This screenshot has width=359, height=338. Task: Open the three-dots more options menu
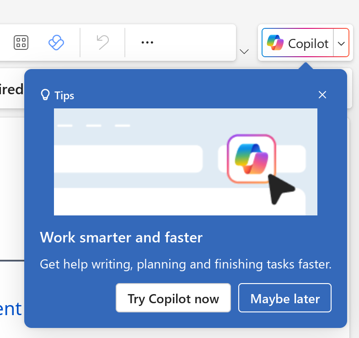(x=147, y=43)
